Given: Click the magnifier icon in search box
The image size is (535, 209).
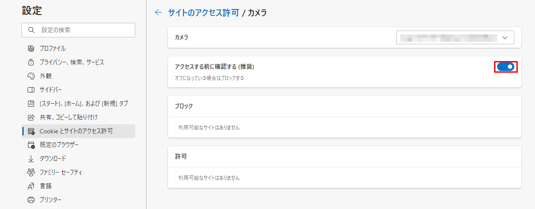Looking at the screenshot, I should [x=31, y=30].
